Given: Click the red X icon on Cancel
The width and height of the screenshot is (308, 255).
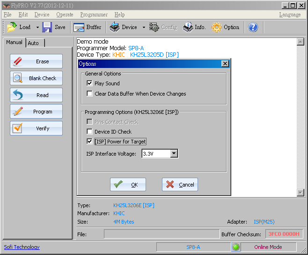Looking at the screenshot, I should pos(170,184).
